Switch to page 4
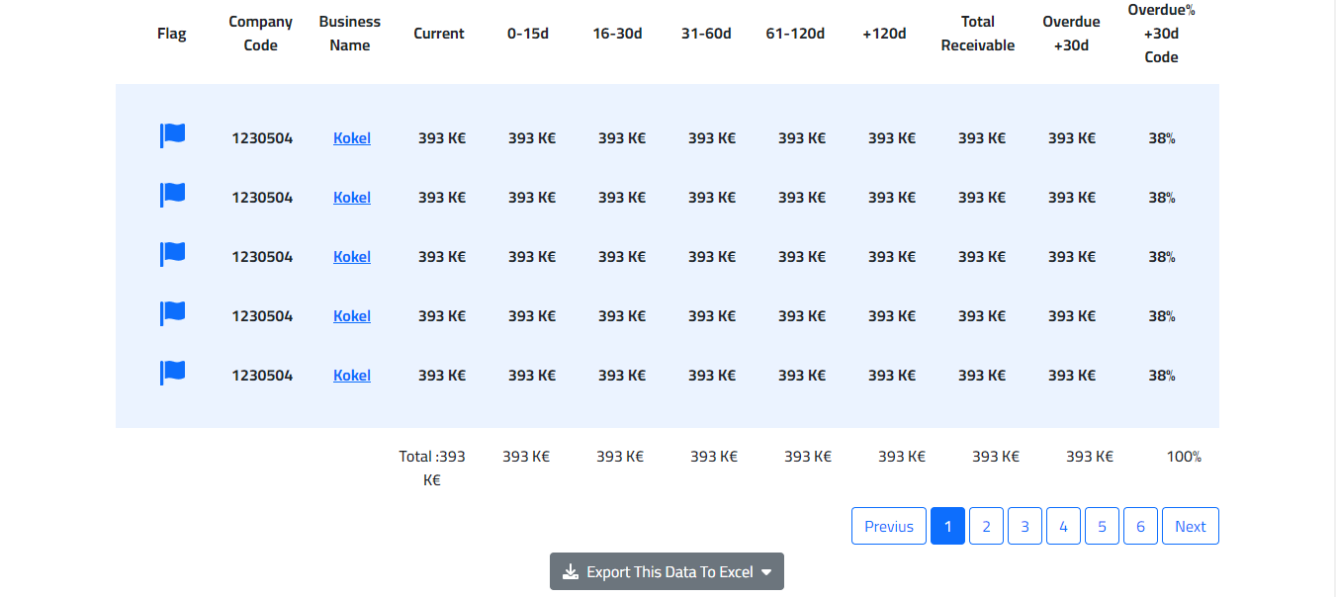Screen dimensions: 1336x597 click(1063, 526)
